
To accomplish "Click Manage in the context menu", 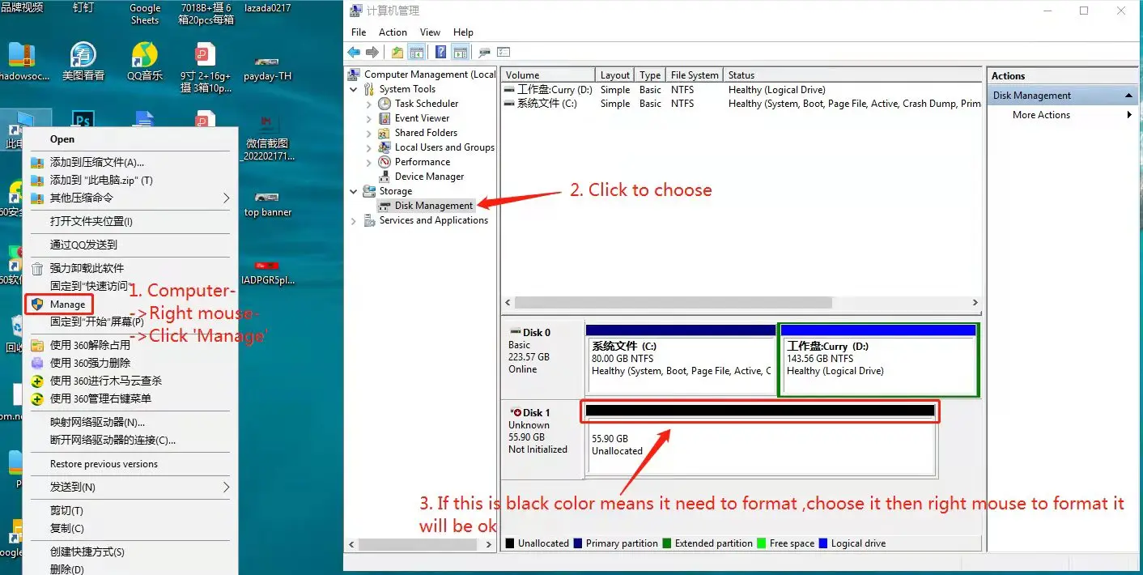I will (67, 305).
